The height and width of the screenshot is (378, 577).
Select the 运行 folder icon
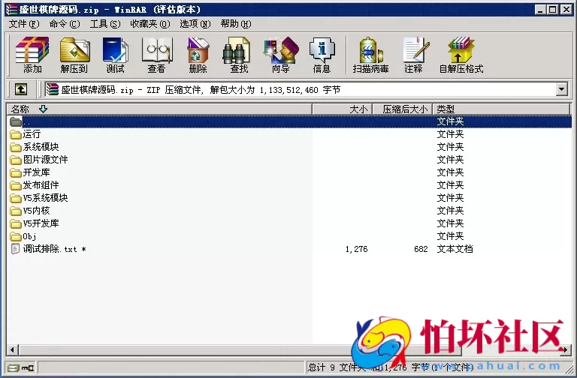(16, 134)
